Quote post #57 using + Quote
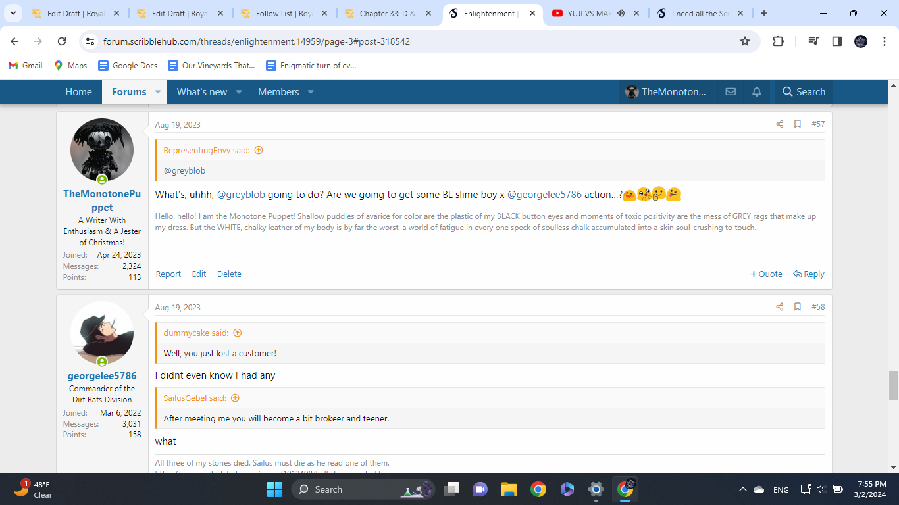Viewport: 899px width, 505px height. [x=766, y=274]
